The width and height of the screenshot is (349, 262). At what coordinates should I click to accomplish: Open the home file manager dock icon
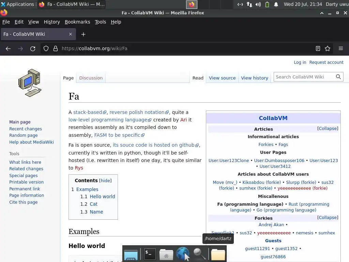(x=166, y=254)
